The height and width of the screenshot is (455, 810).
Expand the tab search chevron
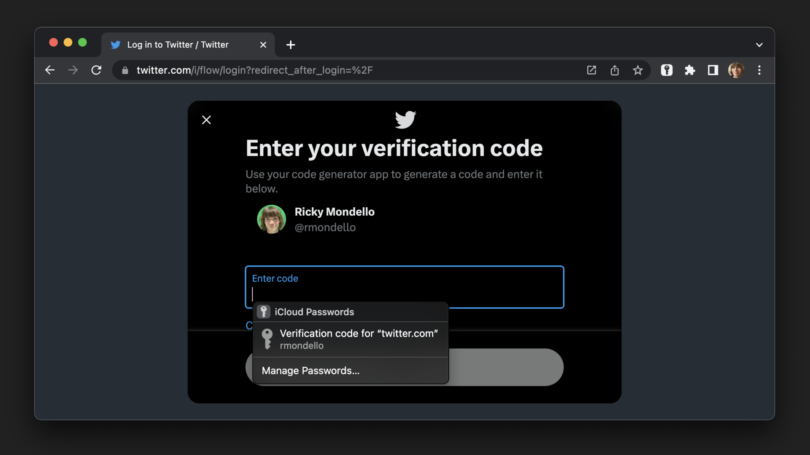759,45
